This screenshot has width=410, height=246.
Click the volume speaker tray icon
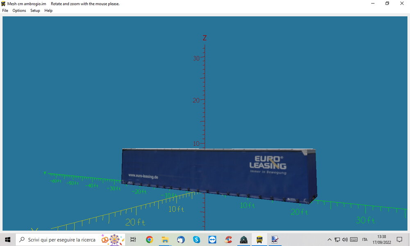coord(345,239)
